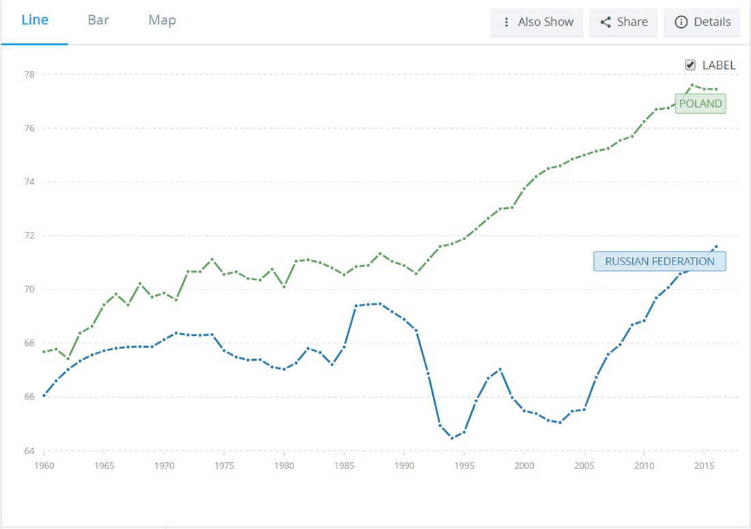Click the 76 y-axis value
Viewport: 751px width, 529px height.
[29, 128]
